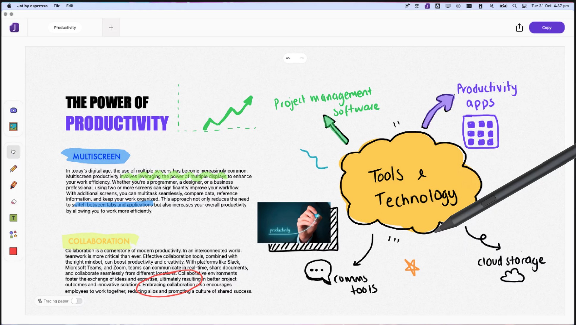Open the File menu
Screen dimensions: 576x325
point(57,6)
